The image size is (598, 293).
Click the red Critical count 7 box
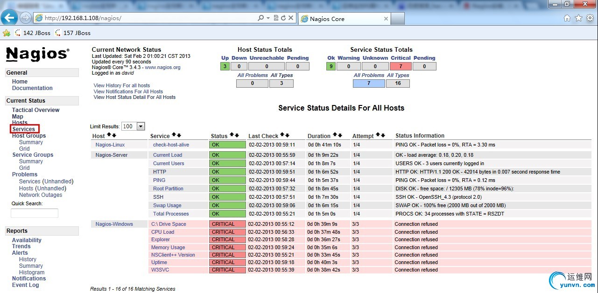[401, 66]
